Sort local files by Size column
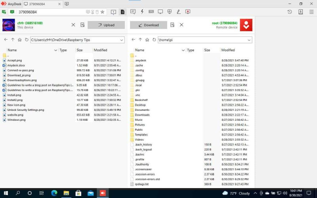 (80, 50)
